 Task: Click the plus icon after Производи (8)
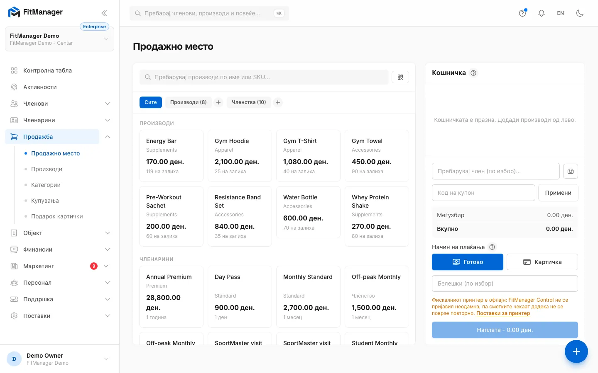[x=218, y=102]
